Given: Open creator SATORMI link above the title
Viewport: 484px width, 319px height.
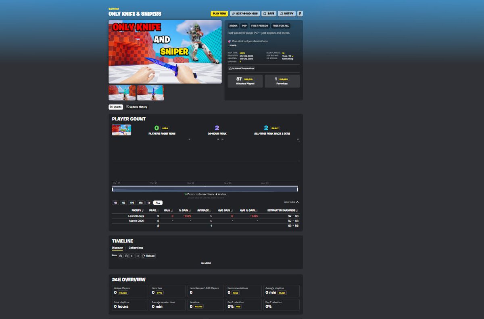Looking at the screenshot, I should (114, 8).
